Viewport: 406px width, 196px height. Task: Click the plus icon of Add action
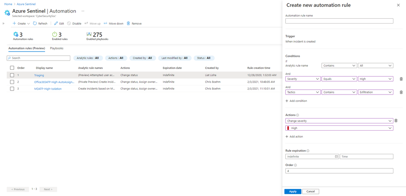coord(287,136)
